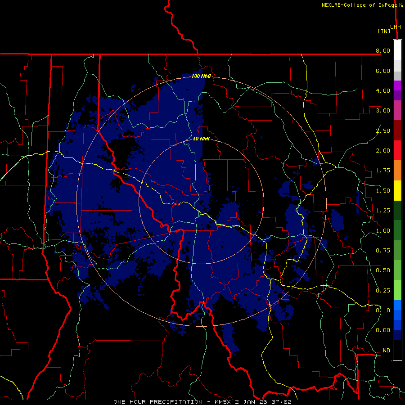
Task: Click the 8.00 legend value
Action: [x=383, y=50]
